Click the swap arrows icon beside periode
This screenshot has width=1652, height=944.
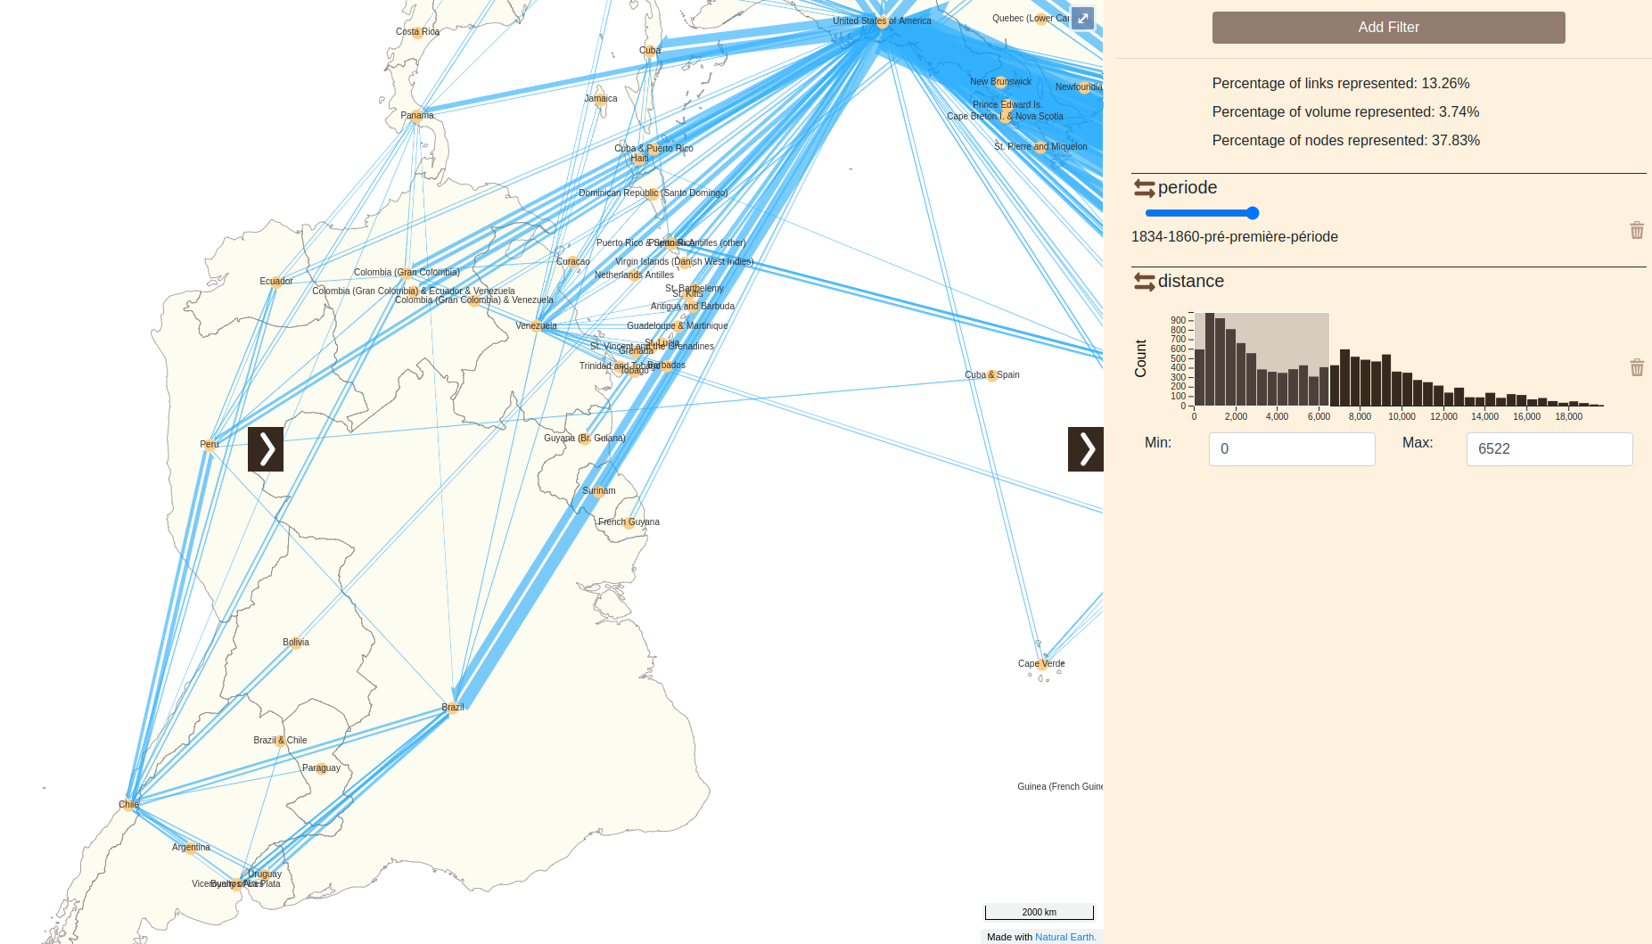click(1144, 188)
